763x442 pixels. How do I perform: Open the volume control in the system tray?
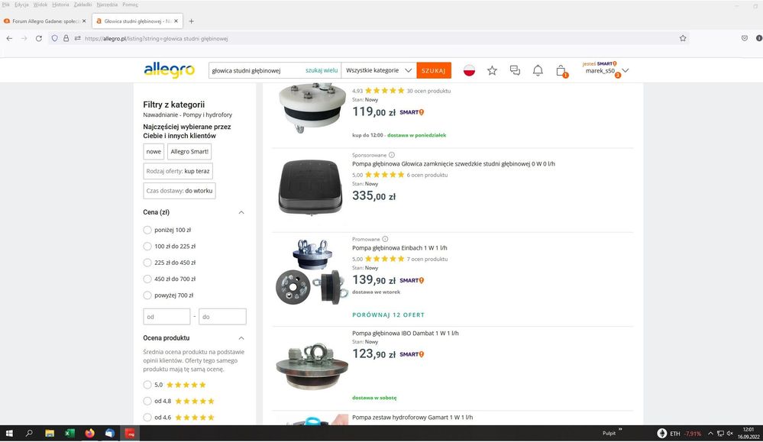(730, 434)
